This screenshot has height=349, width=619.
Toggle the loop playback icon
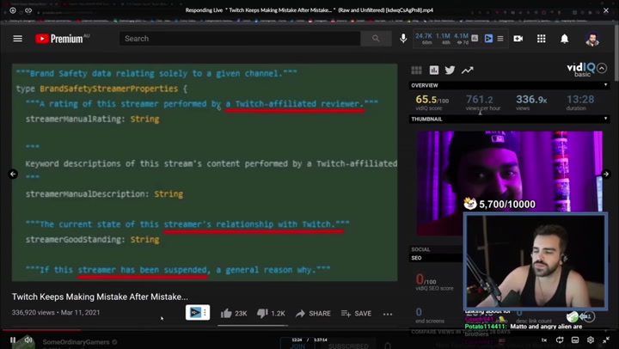pyautogui.click(x=560, y=340)
